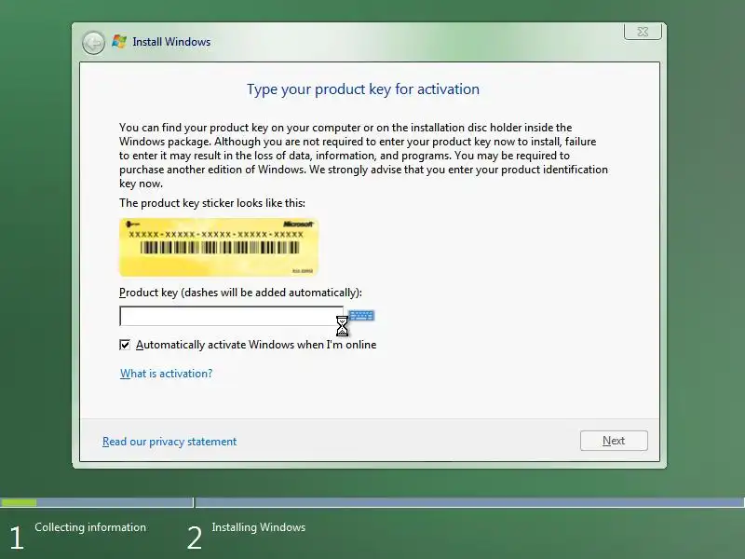Click 'The product key sticker looks like this:' text
745x559 pixels.
click(212, 203)
